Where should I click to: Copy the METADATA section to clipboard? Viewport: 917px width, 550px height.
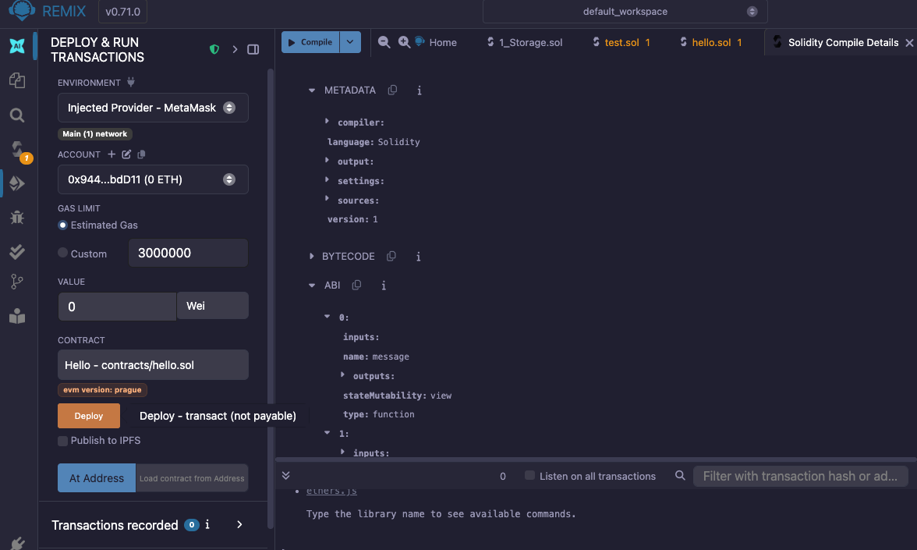392,90
